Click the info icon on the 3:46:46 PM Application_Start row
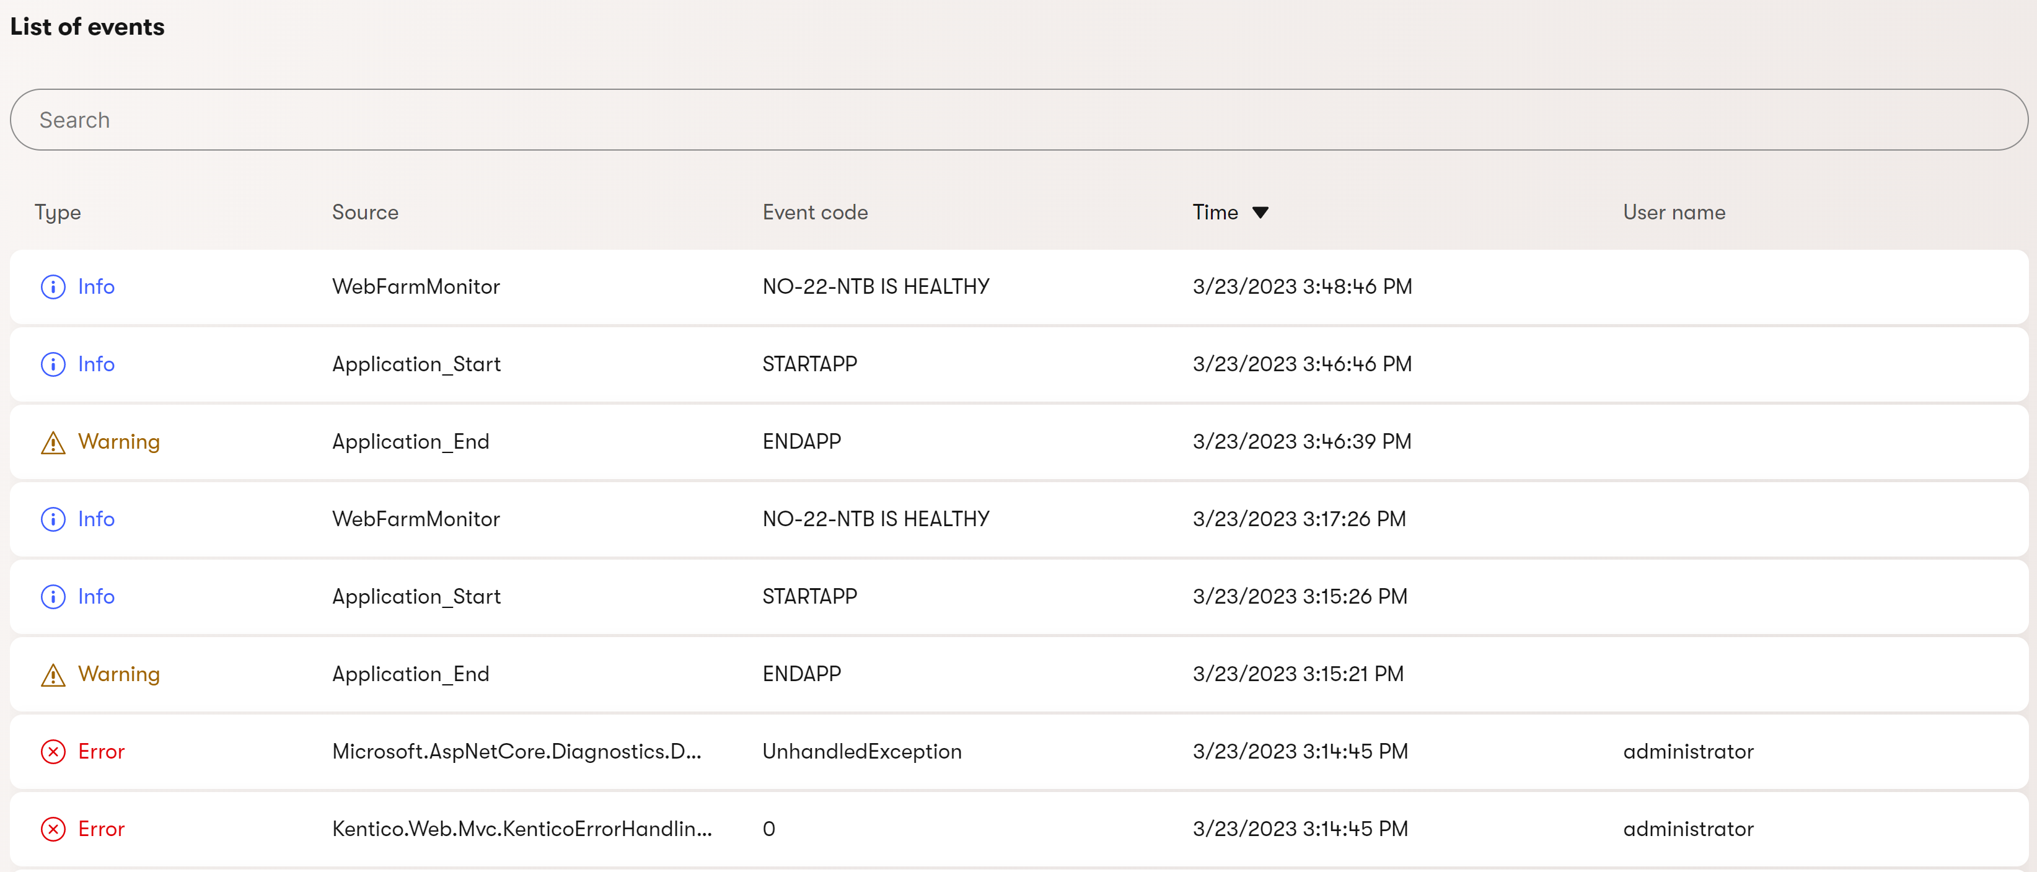 (53, 364)
